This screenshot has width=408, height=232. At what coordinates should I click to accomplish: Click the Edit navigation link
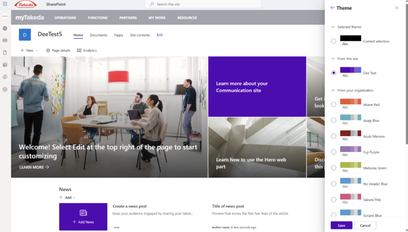click(x=160, y=35)
